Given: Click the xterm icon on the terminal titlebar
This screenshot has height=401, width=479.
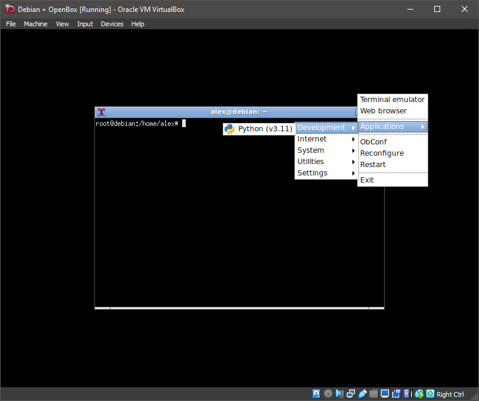Looking at the screenshot, I should coord(100,112).
